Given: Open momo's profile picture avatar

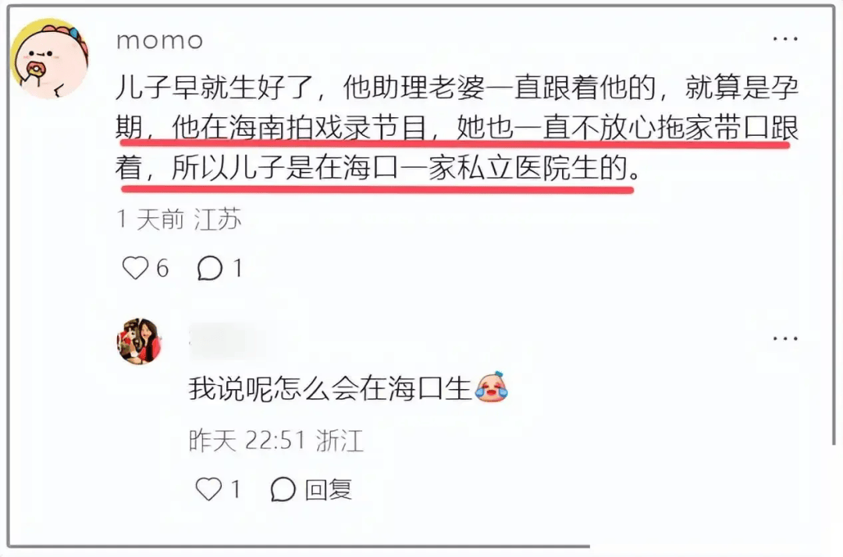Looking at the screenshot, I should coord(50,59).
